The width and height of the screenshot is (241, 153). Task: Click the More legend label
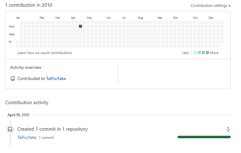pos(214,53)
